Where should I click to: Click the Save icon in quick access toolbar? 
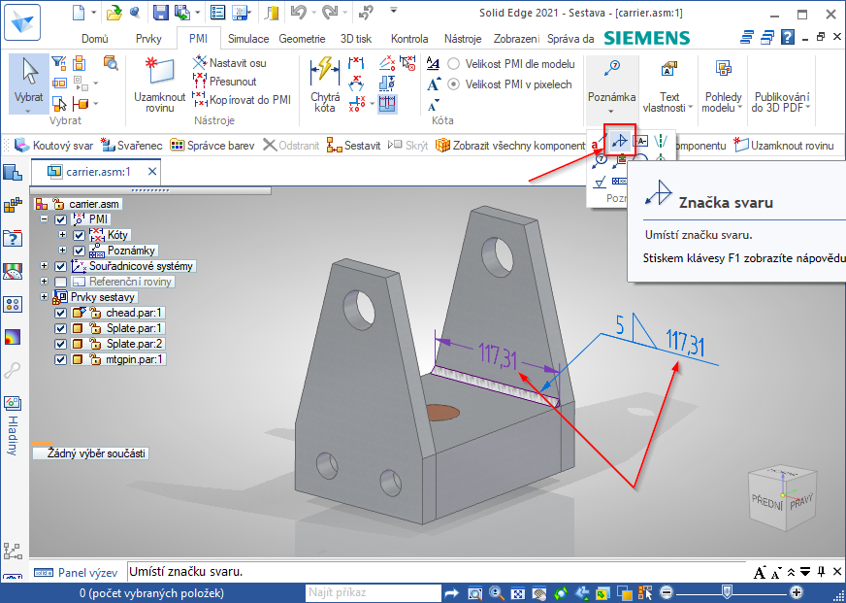pyautogui.click(x=160, y=13)
